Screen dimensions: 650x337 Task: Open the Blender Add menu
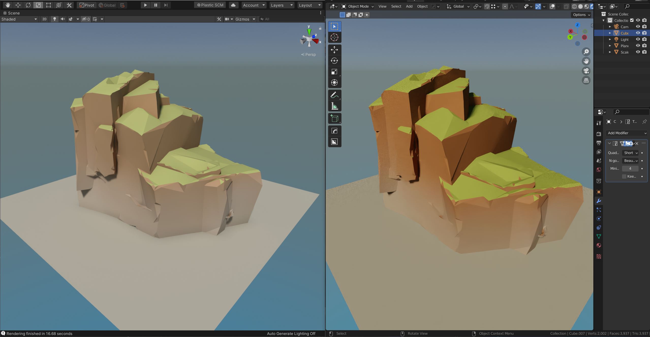tap(409, 6)
